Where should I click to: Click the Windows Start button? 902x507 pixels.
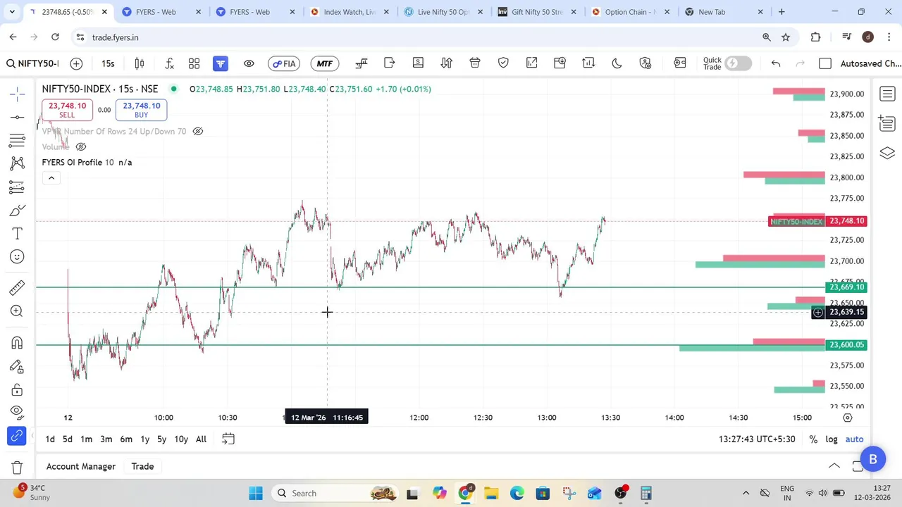(x=255, y=493)
